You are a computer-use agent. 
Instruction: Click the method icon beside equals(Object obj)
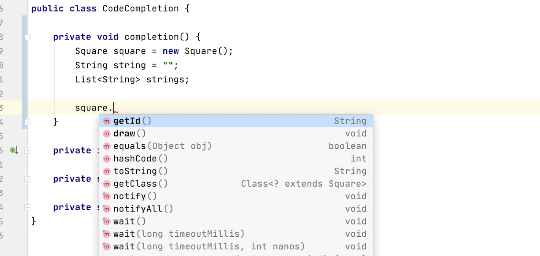tap(107, 146)
